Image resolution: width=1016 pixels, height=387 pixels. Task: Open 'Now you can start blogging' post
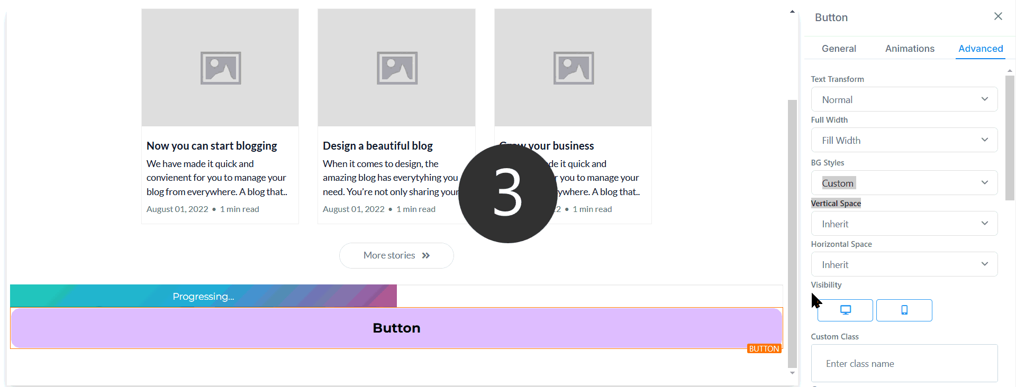[x=212, y=146]
